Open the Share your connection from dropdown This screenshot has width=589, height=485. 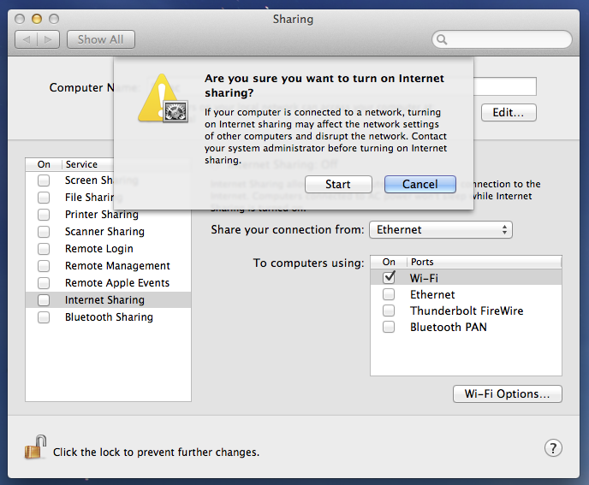pos(441,230)
